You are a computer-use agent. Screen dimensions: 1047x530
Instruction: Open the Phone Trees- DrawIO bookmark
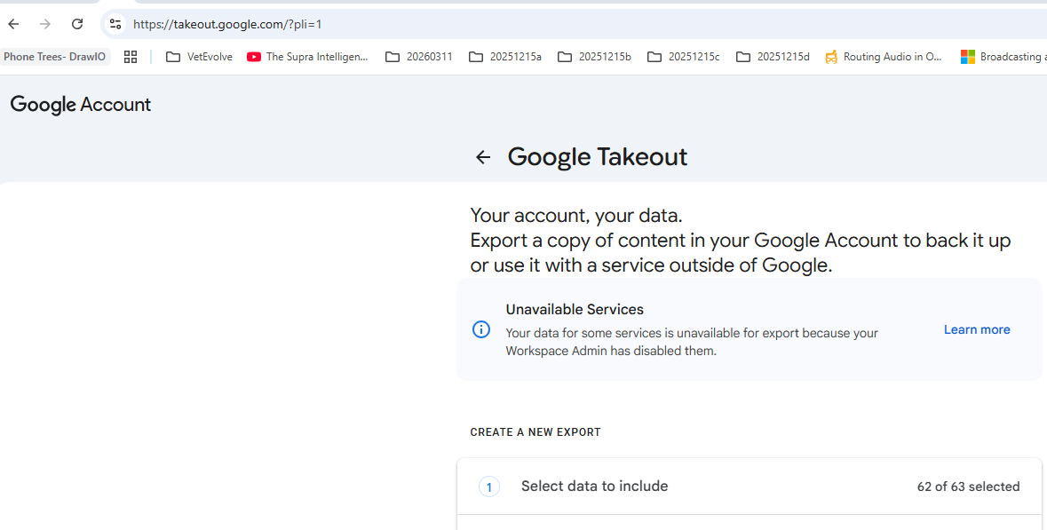click(x=55, y=57)
